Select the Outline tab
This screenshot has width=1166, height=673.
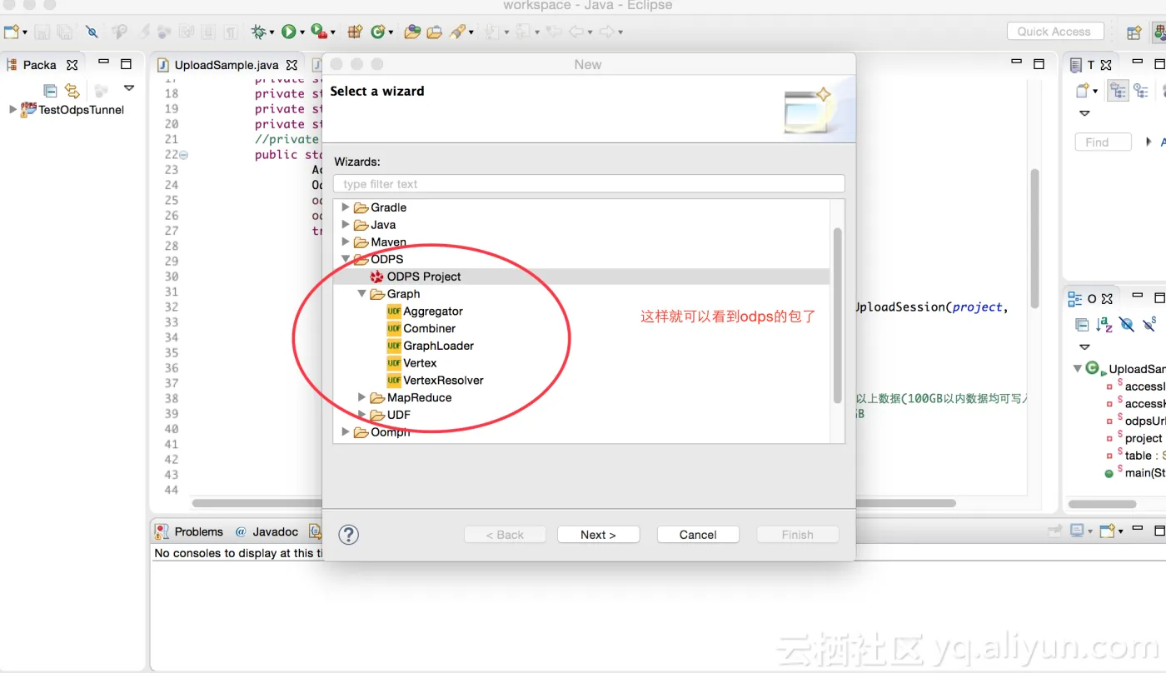click(x=1092, y=298)
